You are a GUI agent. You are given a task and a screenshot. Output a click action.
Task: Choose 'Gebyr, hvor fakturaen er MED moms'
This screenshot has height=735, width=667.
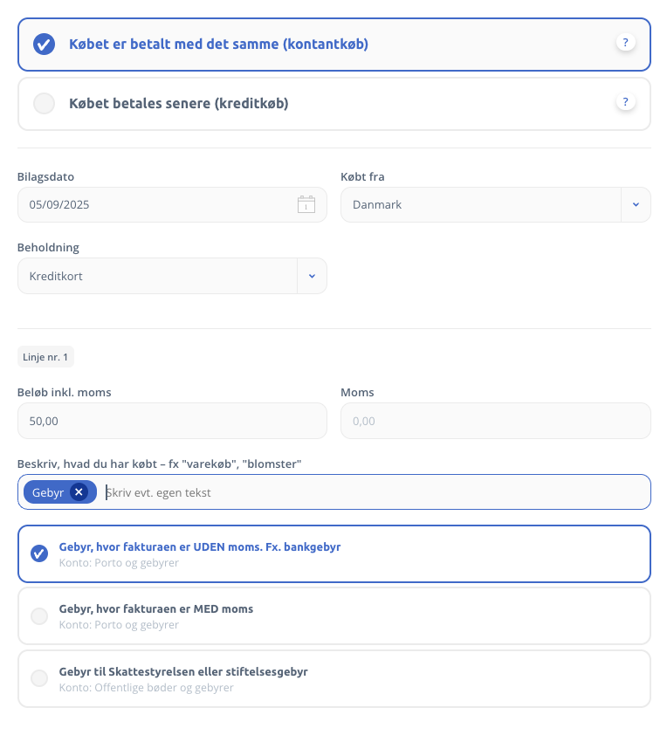point(39,616)
